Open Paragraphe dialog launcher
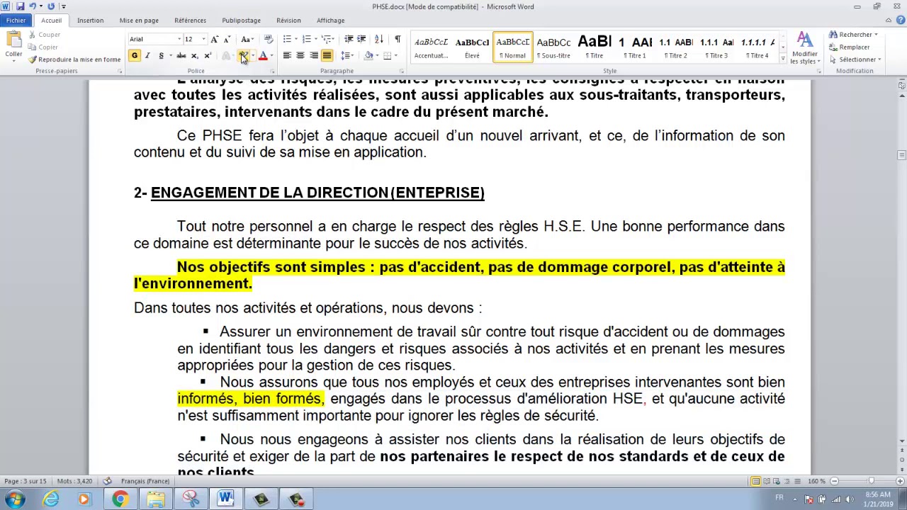907x510 pixels. pyautogui.click(x=402, y=72)
